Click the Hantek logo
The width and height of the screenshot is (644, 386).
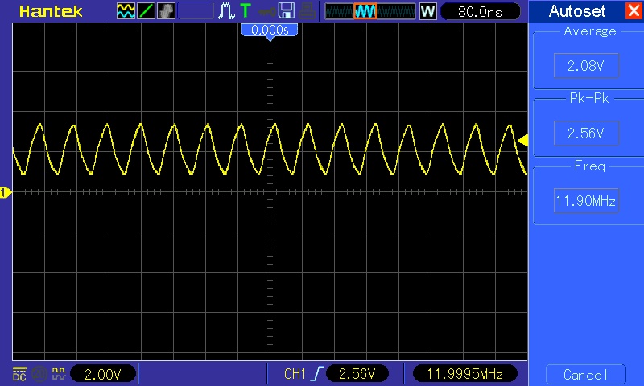[51, 11]
